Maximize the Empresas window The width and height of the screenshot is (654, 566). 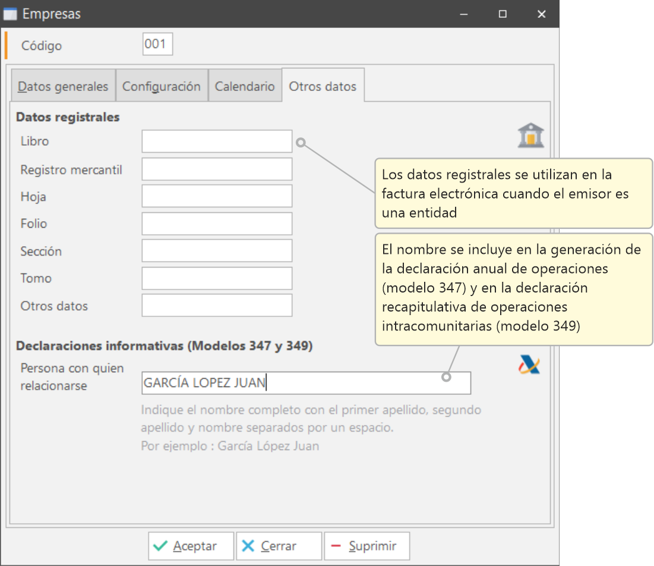pyautogui.click(x=503, y=14)
